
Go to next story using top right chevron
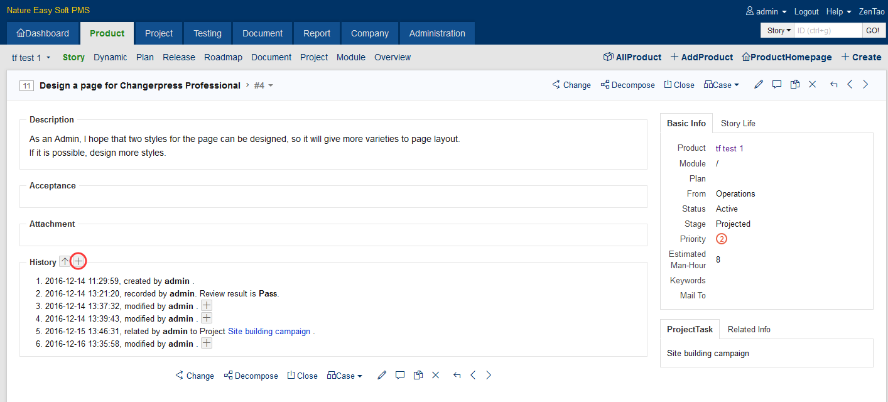click(x=865, y=85)
